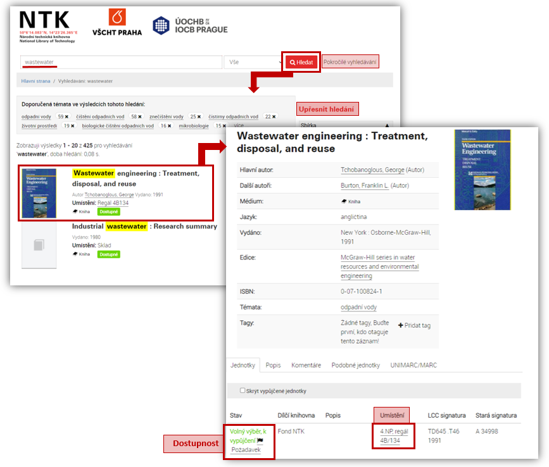Select the čištění odpadních vod topic
The height and width of the screenshot is (467, 549).
tap(100, 116)
